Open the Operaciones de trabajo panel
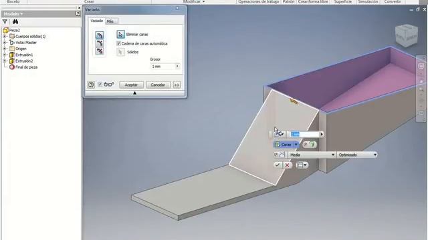The image size is (428, 240). (259, 1)
